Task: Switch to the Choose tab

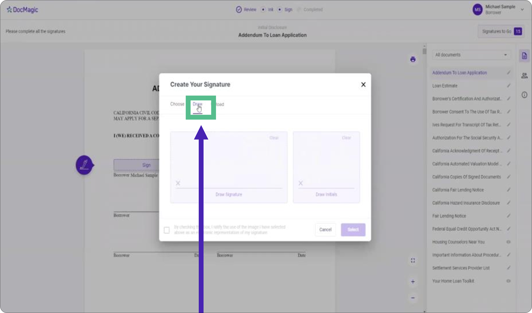Action: tap(177, 104)
